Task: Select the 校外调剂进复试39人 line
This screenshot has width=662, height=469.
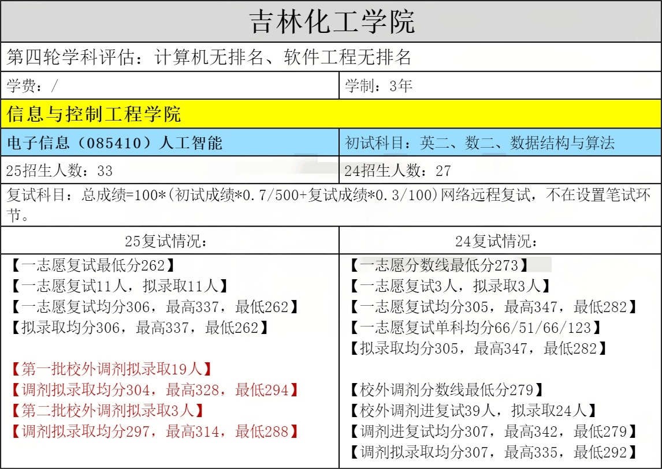Action: click(473, 410)
